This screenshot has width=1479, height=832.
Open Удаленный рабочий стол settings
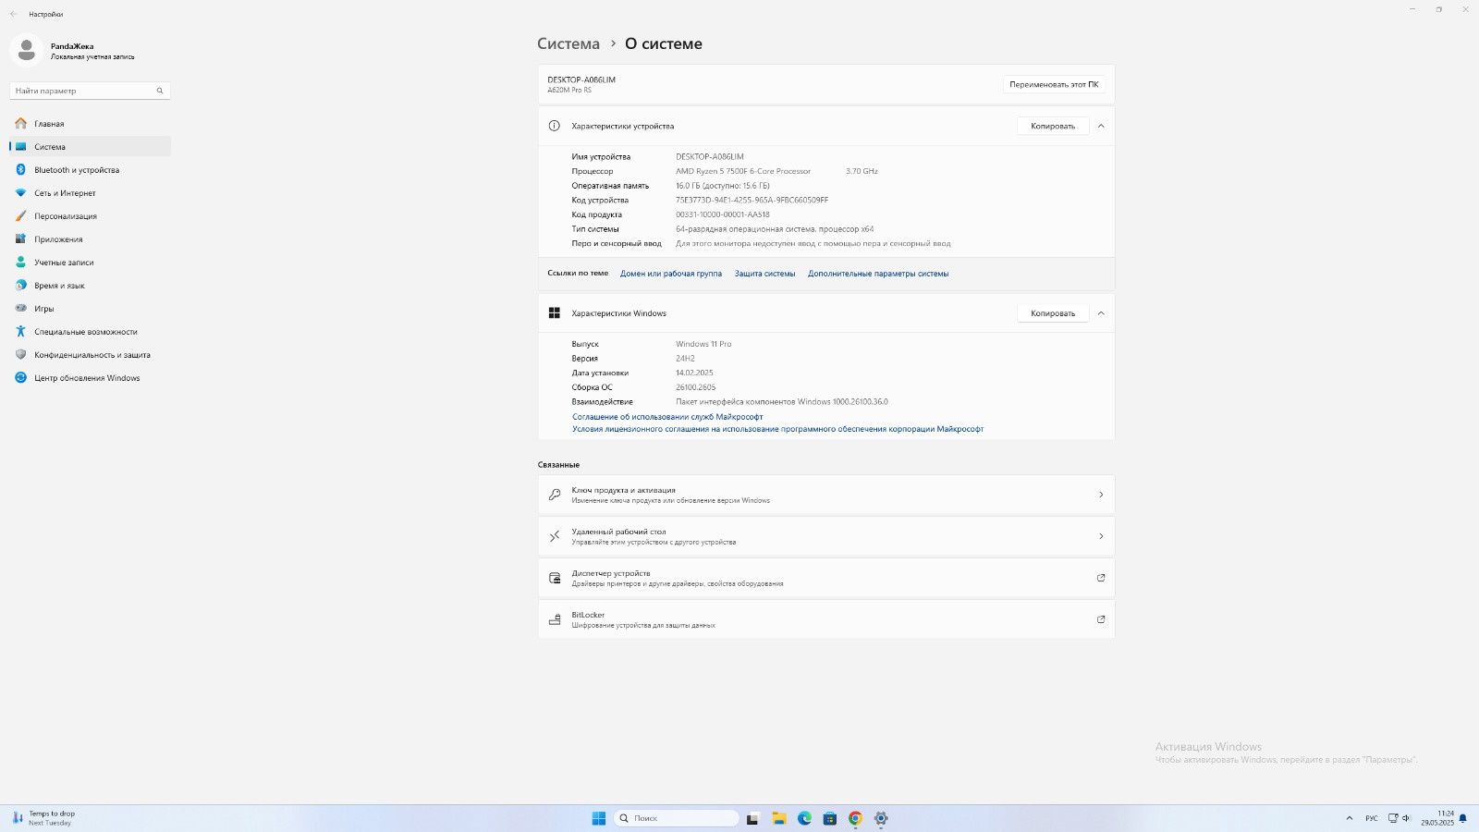pos(826,536)
